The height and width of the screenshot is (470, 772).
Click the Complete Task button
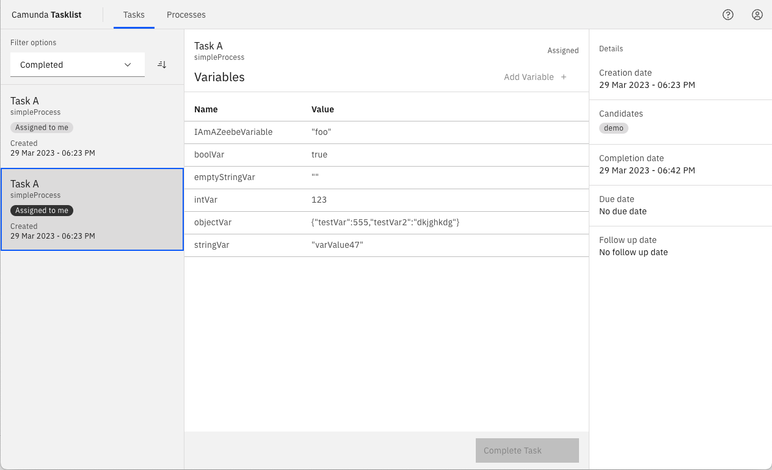(x=526, y=450)
